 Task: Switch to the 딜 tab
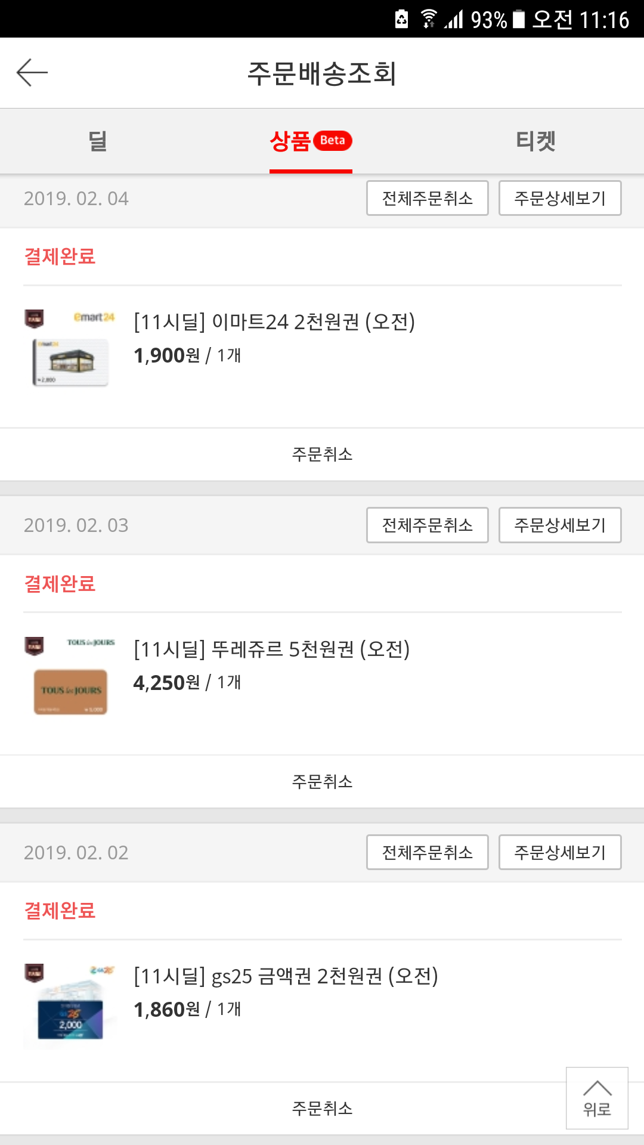point(97,141)
